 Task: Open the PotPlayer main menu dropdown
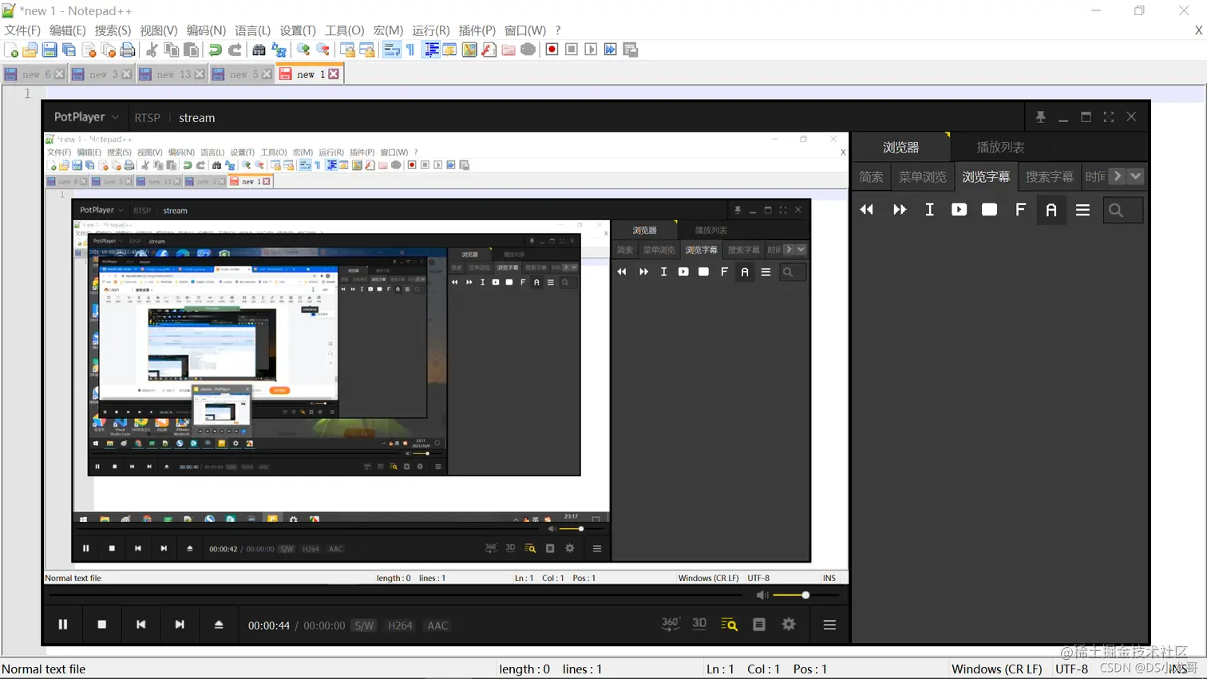click(86, 116)
